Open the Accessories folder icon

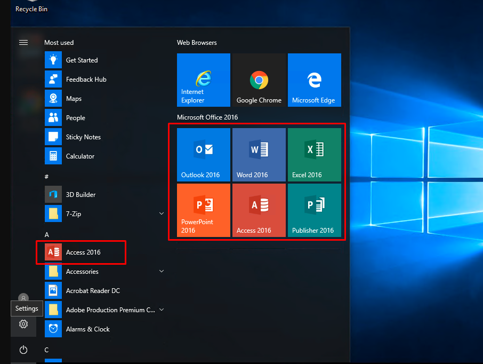[53, 271]
